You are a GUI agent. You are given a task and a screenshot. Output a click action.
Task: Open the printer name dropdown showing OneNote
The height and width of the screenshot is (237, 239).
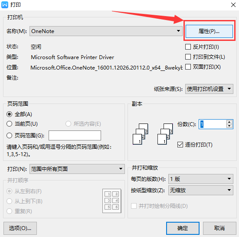tap(106, 31)
